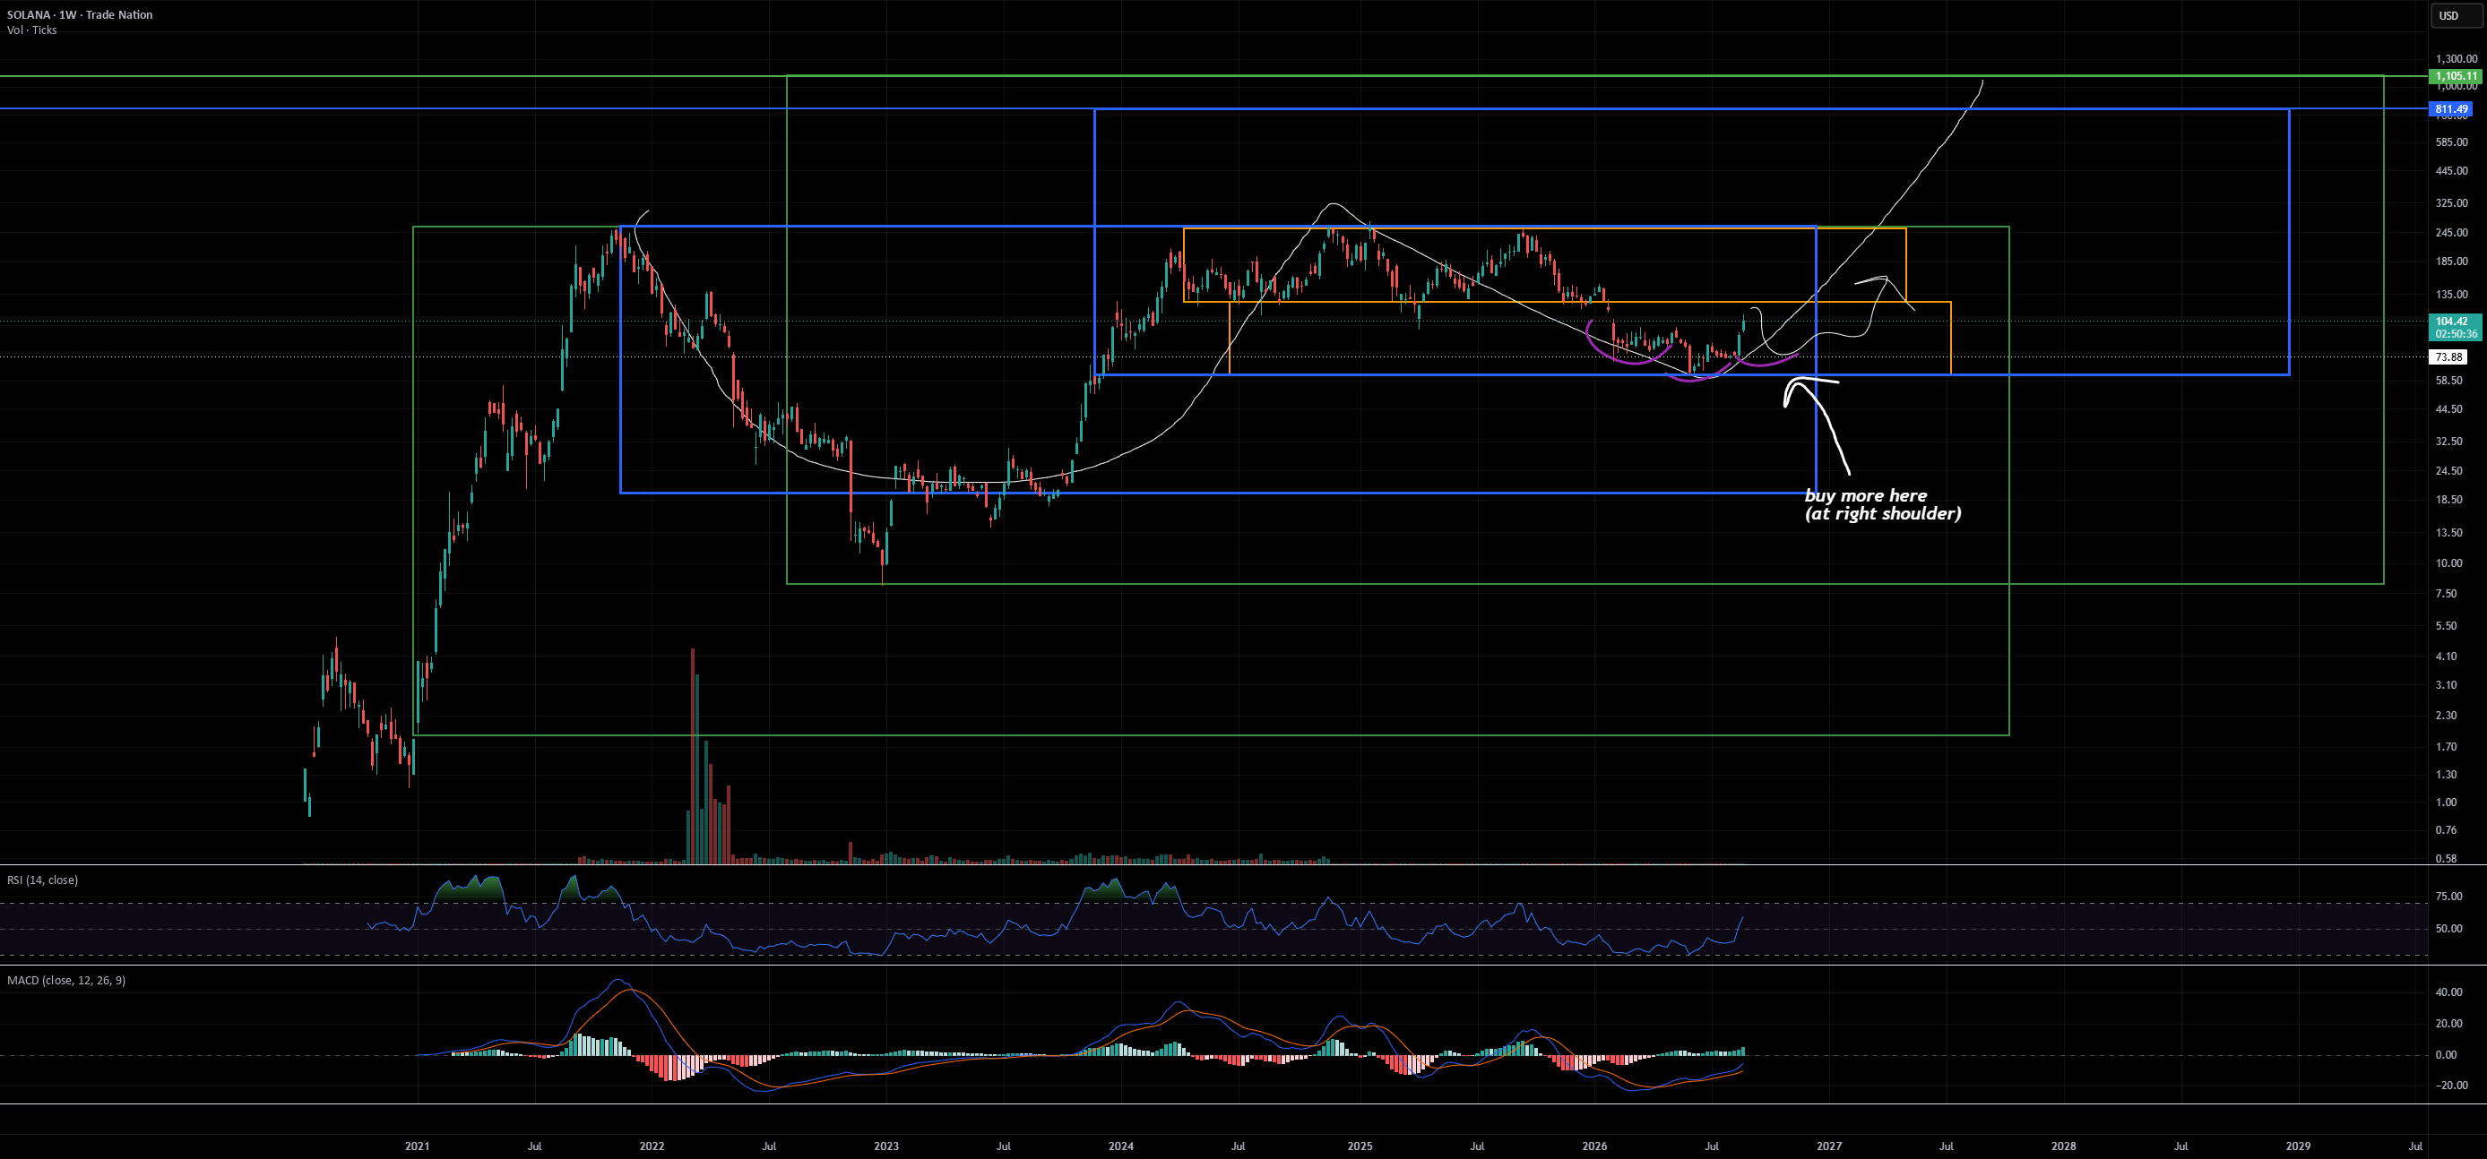
Task: Click the green 1,105.11 price label
Action: 2455,76
